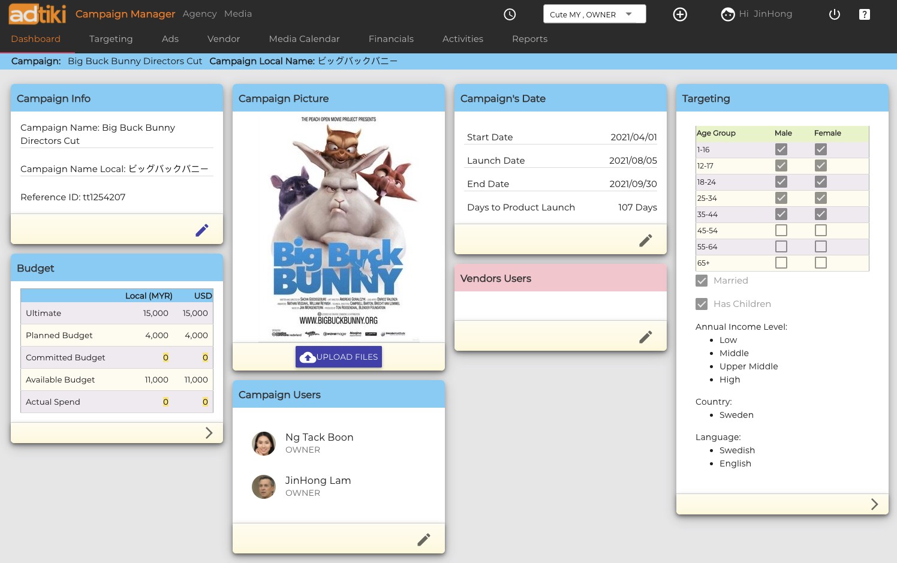Open the Agency section
This screenshot has height=563, width=897.
(x=200, y=14)
